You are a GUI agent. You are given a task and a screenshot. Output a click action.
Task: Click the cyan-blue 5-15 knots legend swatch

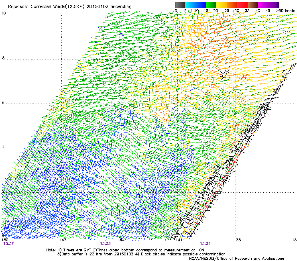(x=195, y=5)
